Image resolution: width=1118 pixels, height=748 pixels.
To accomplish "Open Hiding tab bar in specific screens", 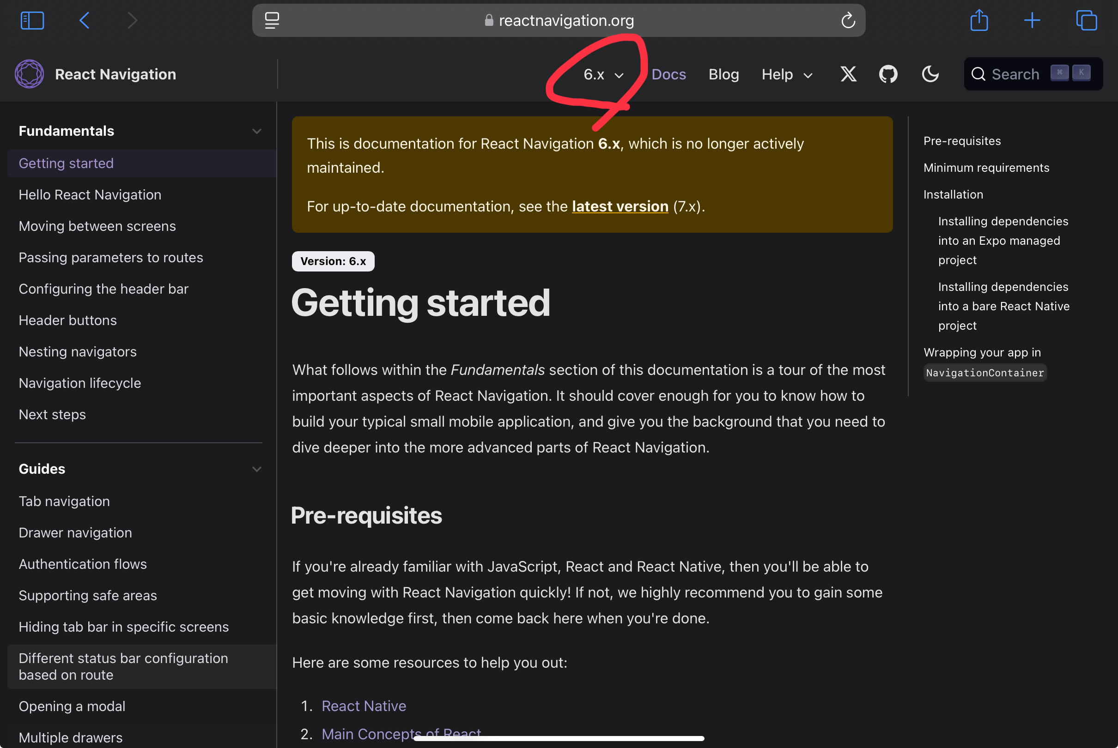I will (x=142, y=627).
